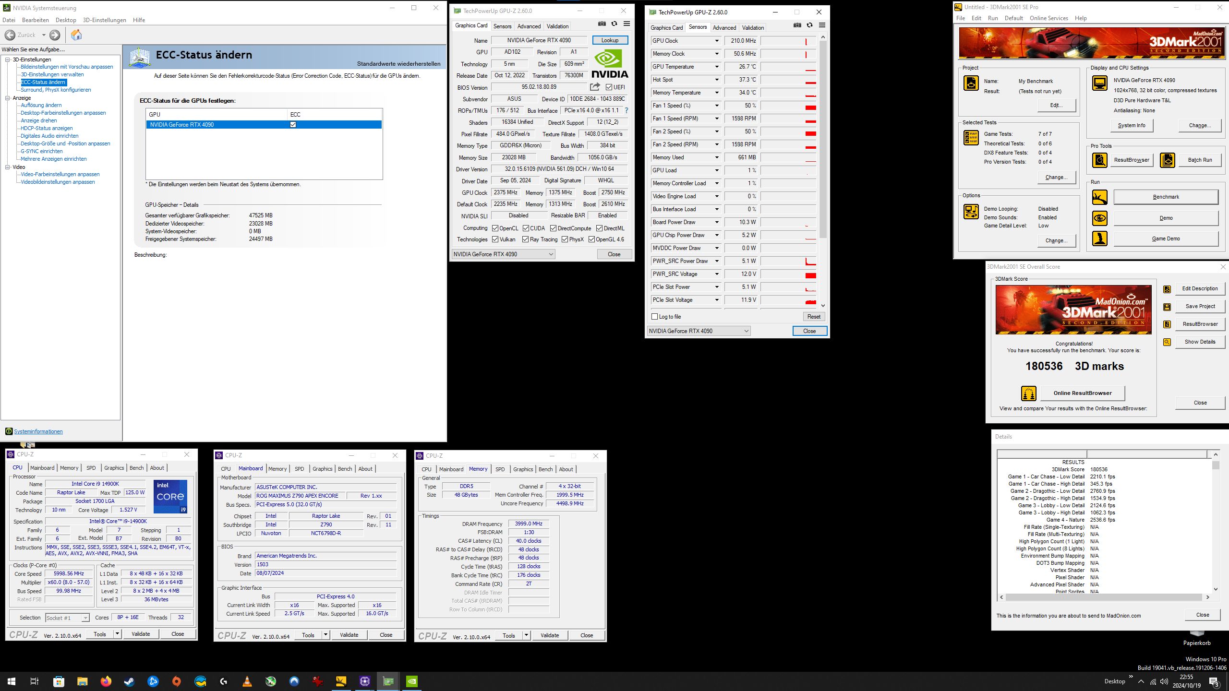Click the 3DMark Demo eye icon

click(1100, 218)
